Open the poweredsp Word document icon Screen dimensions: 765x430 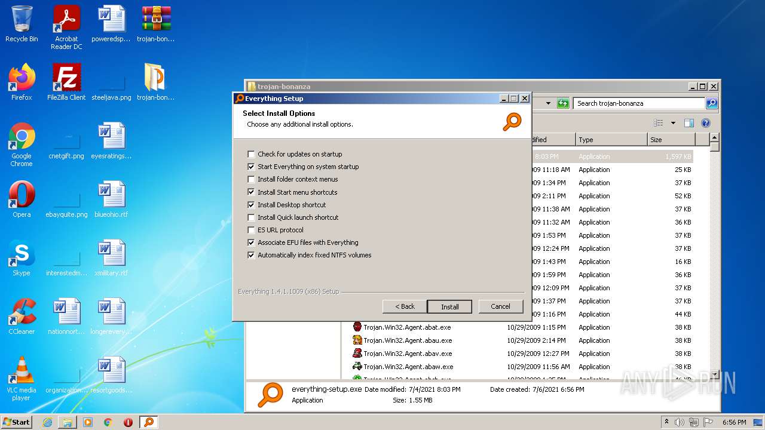(x=111, y=24)
